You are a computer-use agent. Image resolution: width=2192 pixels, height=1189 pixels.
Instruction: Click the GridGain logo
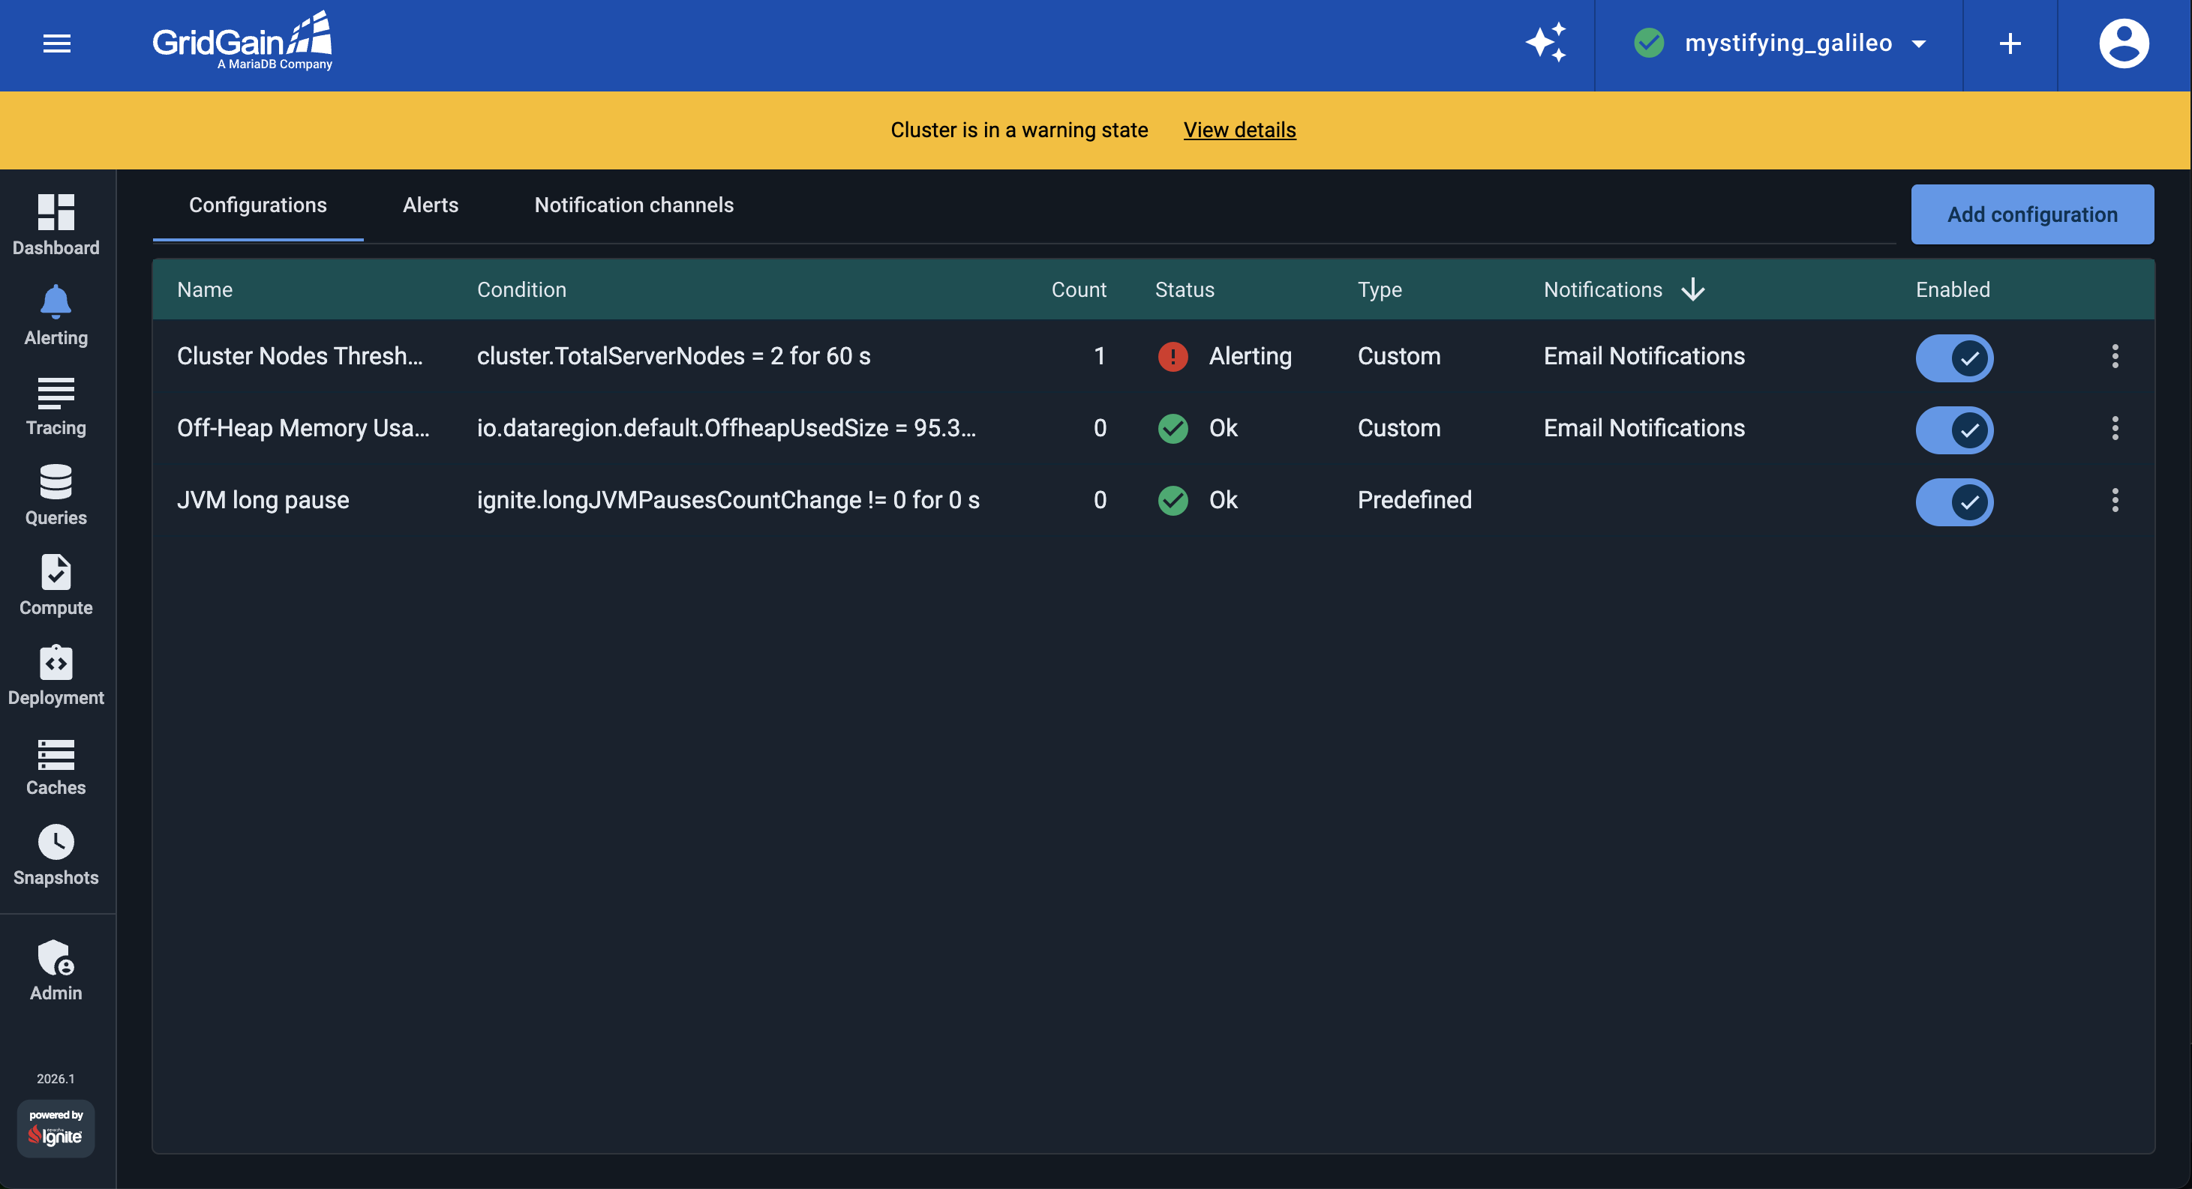(x=242, y=40)
